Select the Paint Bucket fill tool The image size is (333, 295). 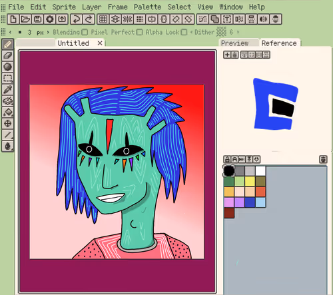click(x=8, y=112)
